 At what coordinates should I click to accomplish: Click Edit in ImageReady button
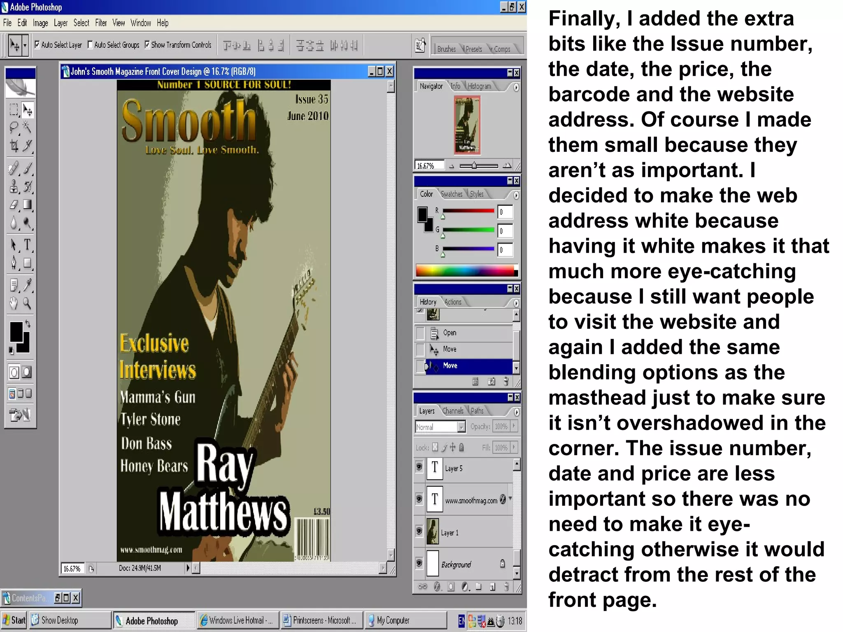click(x=20, y=415)
